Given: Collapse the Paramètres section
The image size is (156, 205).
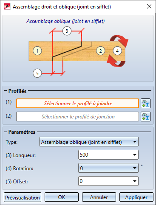Looking at the screenshot, I should coord(6,132).
